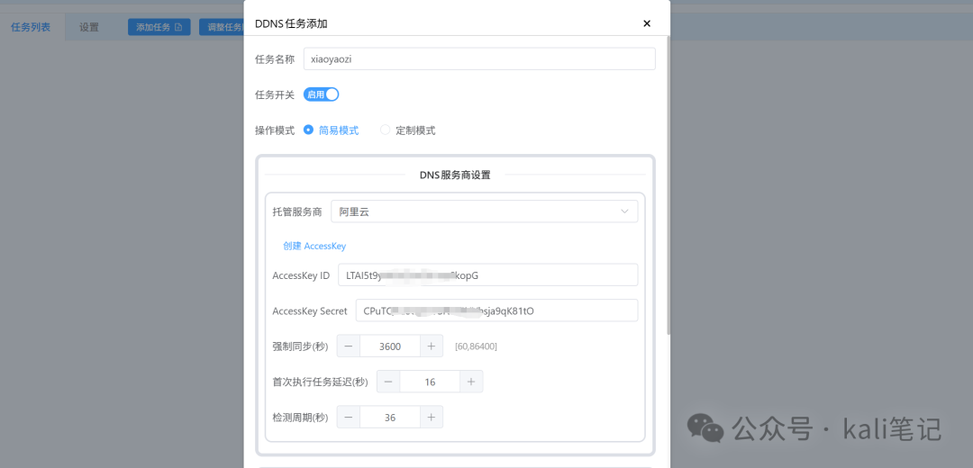973x468 pixels.
Task: Decrease first task execution delay
Action: pyautogui.click(x=388, y=382)
